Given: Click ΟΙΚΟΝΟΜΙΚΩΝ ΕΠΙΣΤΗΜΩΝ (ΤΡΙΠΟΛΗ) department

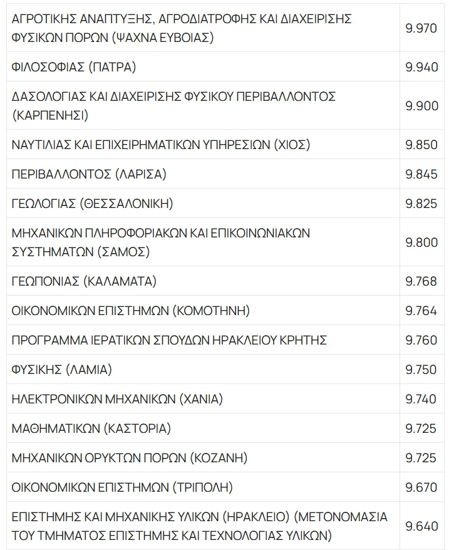Looking at the screenshot, I should (122, 487).
